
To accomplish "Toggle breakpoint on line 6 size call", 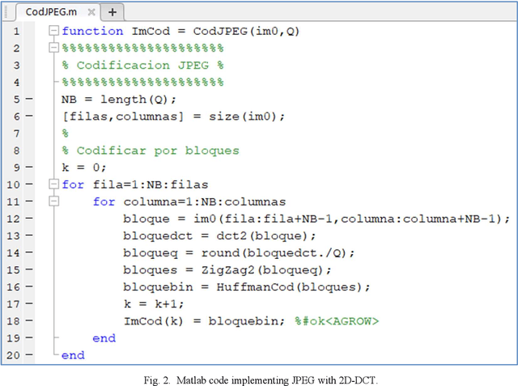I will pos(29,117).
